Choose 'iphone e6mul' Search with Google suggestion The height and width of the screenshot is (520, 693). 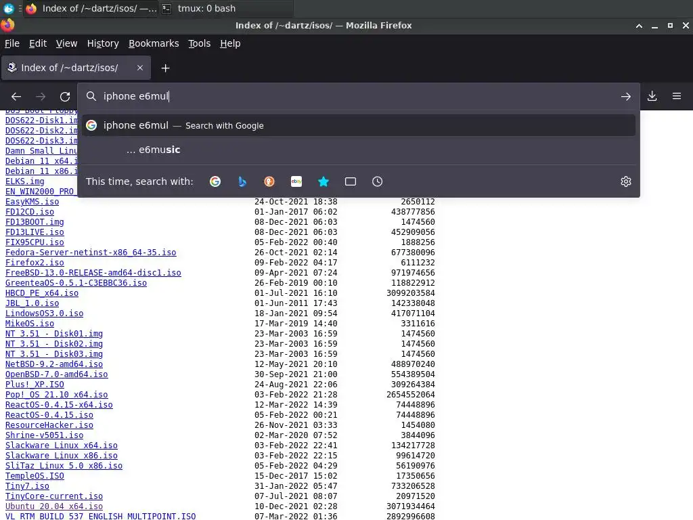[359, 125]
